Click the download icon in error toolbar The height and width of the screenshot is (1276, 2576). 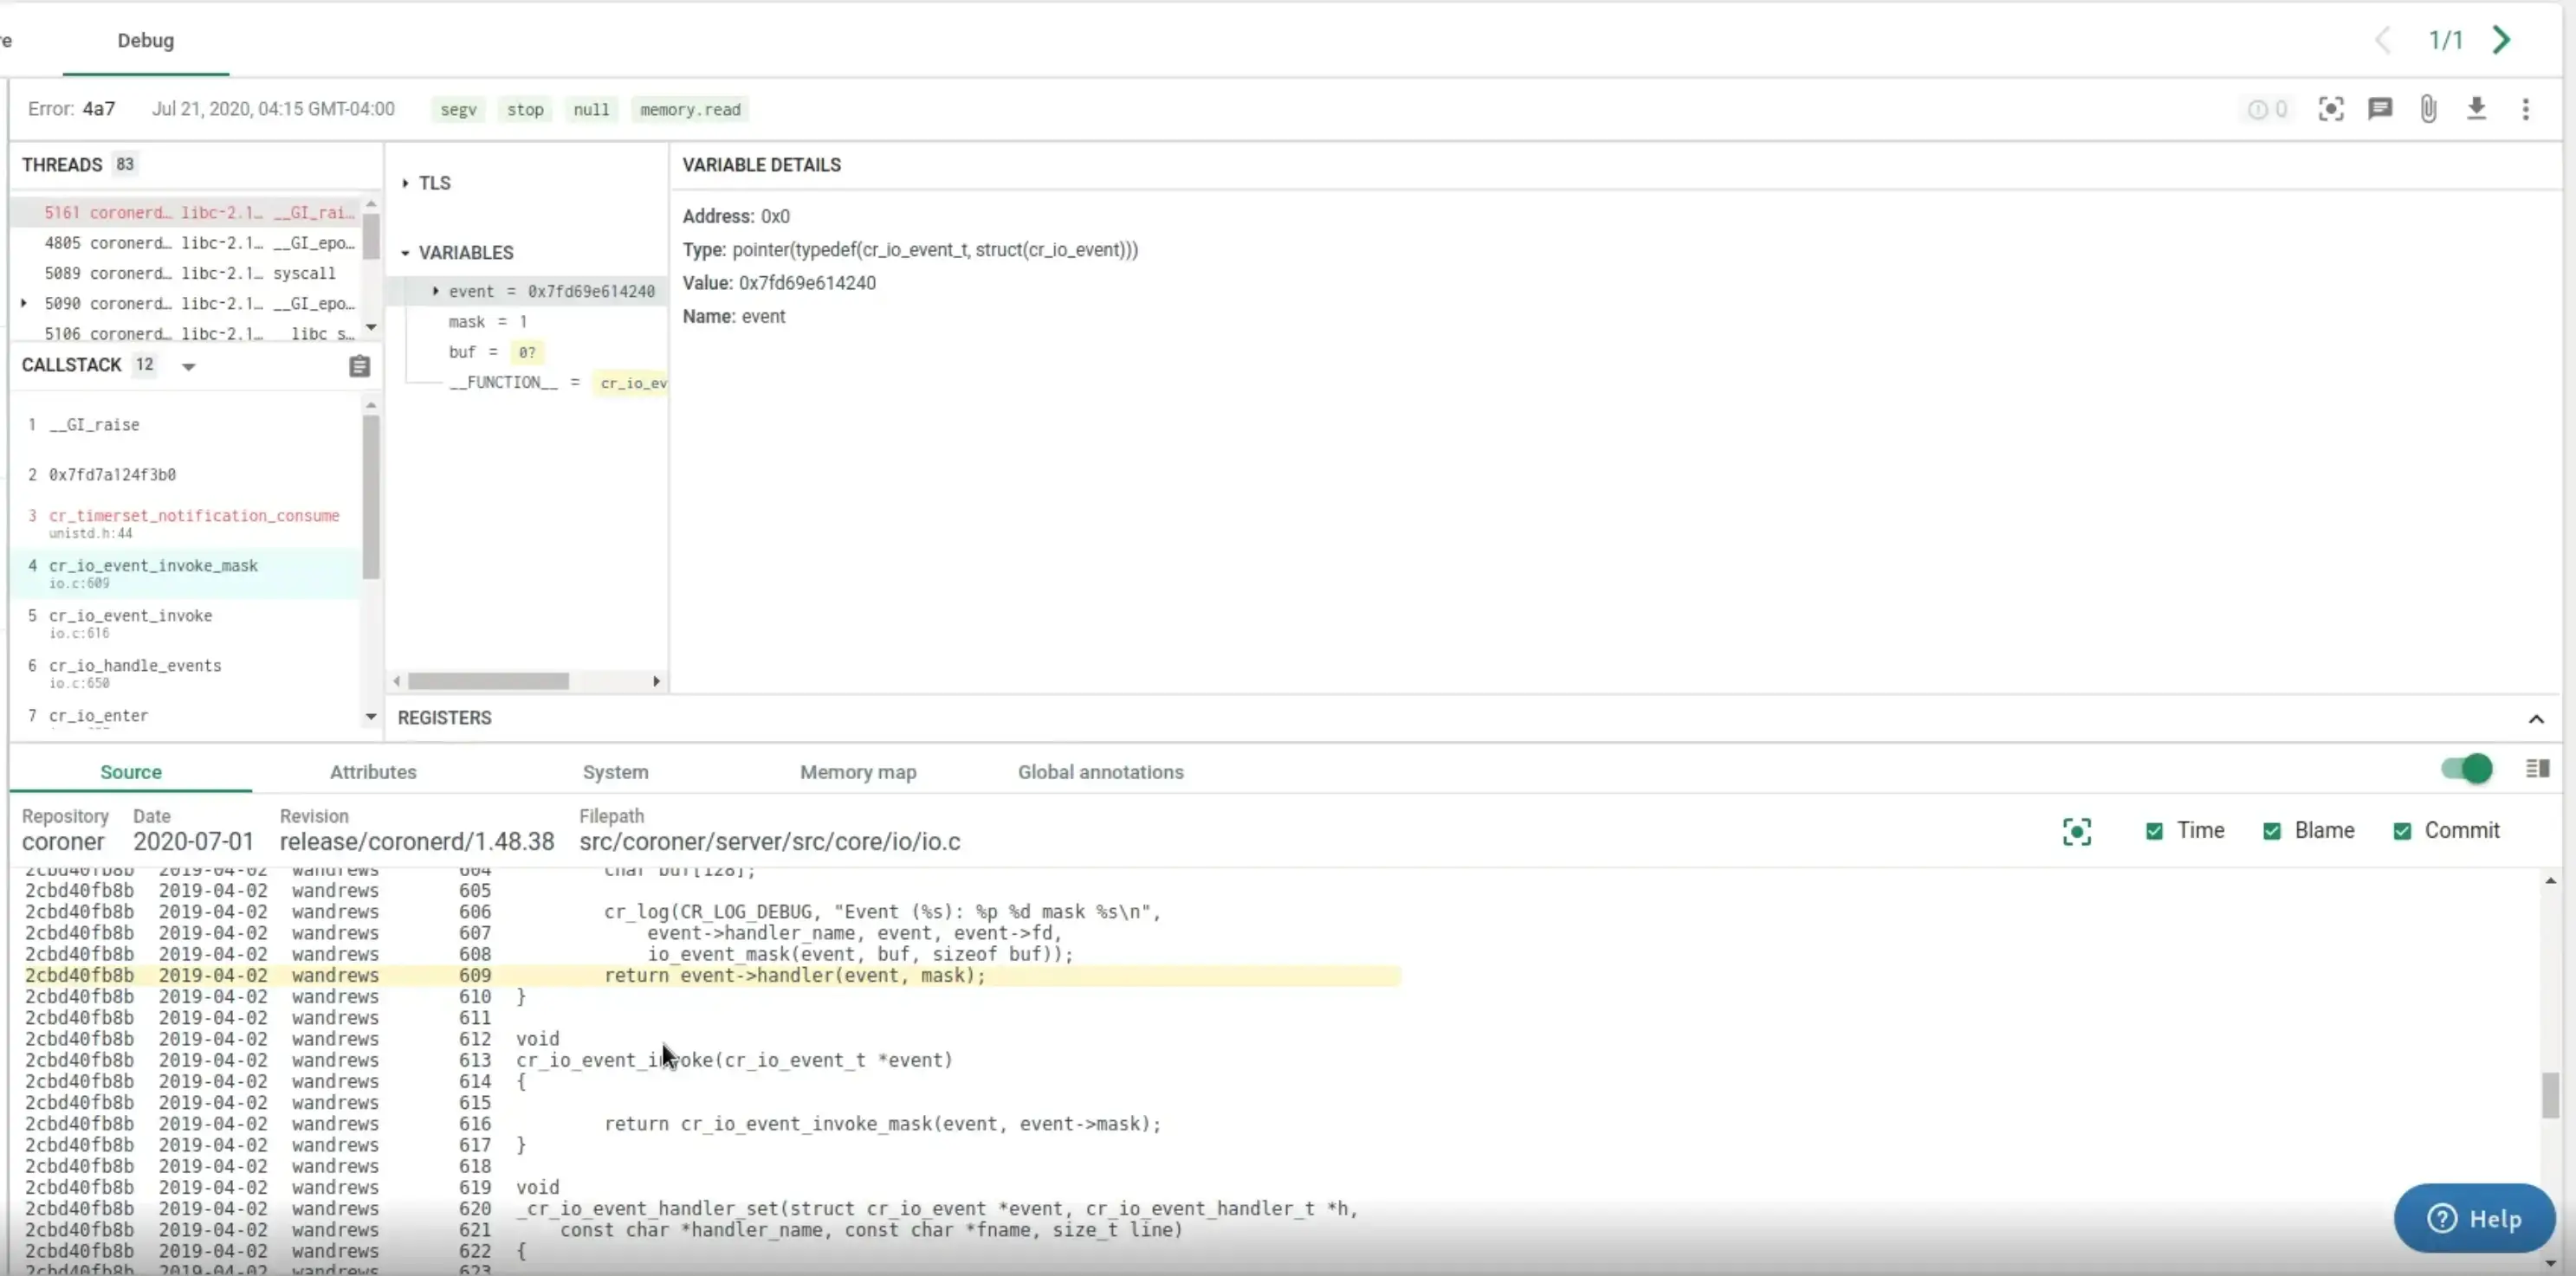point(2476,109)
